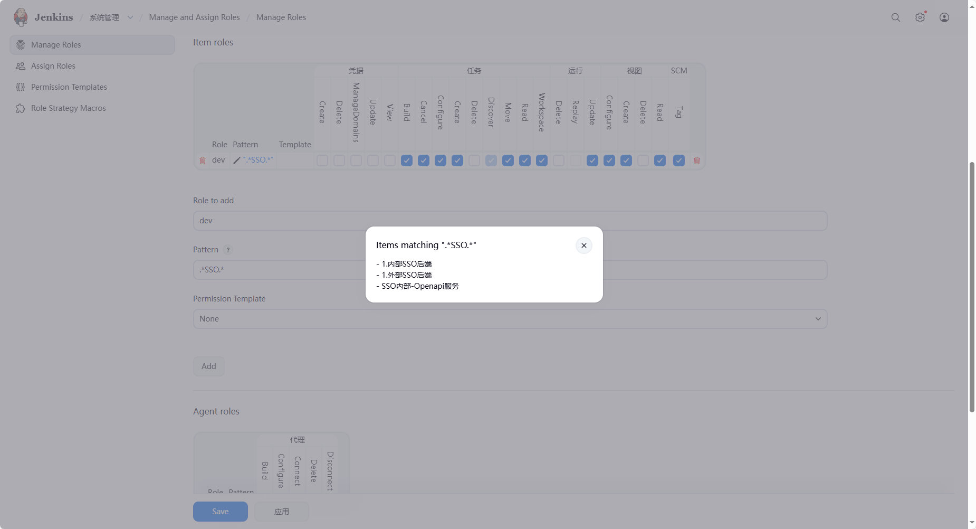Open Assign Roles in the sidebar
The width and height of the screenshot is (976, 529).
point(53,66)
